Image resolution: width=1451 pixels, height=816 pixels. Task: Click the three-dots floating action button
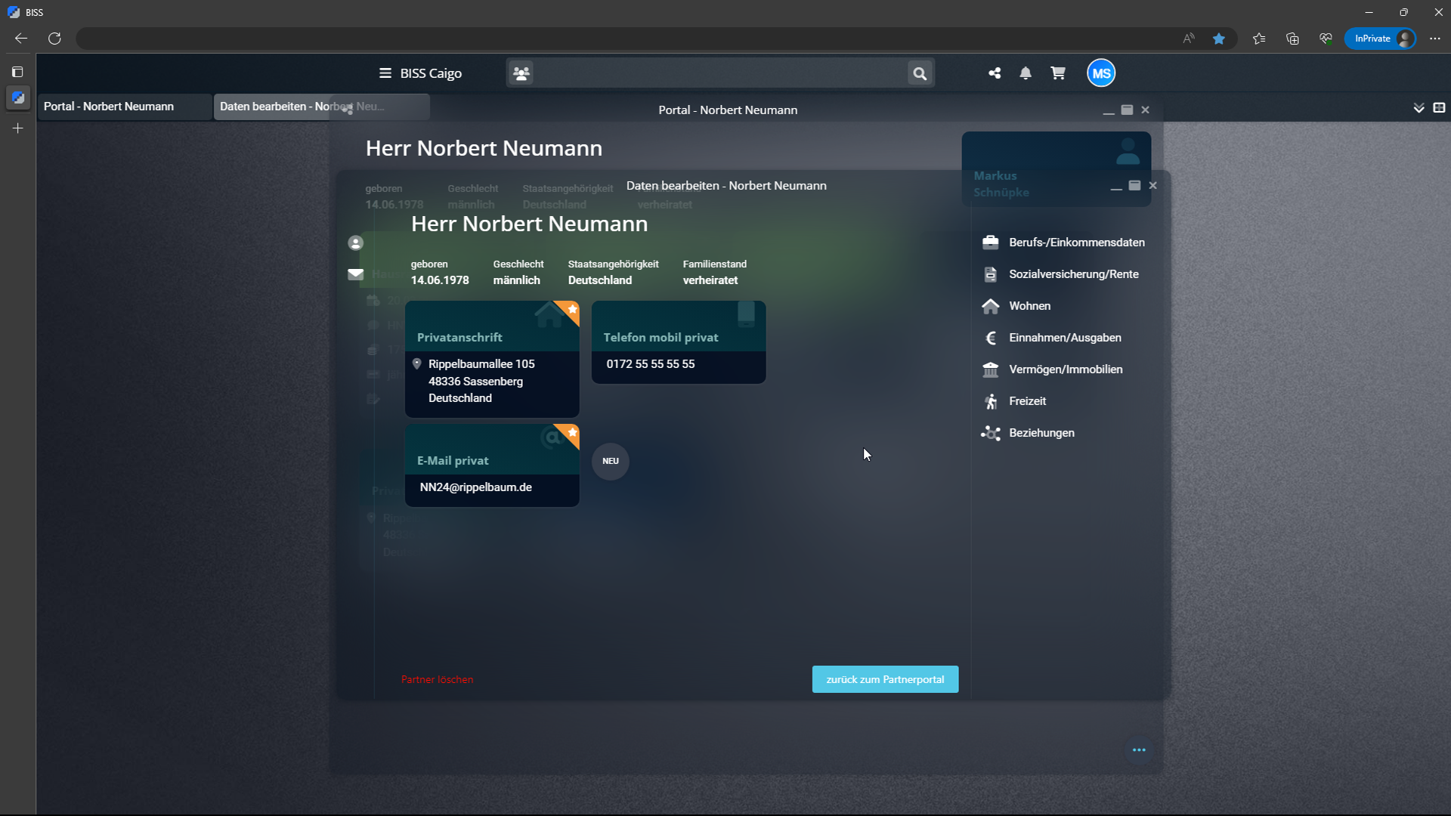pos(1139,750)
